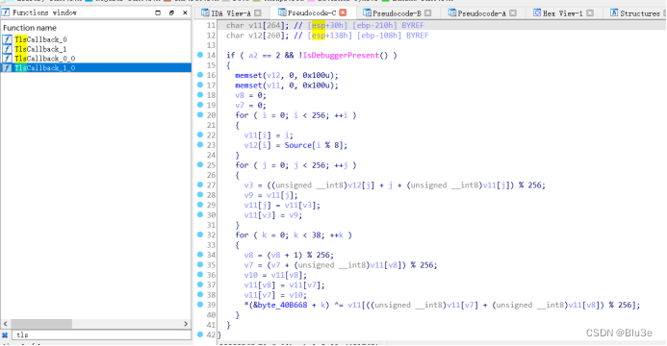Maximize the Functions window panel
The height and width of the screenshot is (346, 667).
tap(158, 12)
